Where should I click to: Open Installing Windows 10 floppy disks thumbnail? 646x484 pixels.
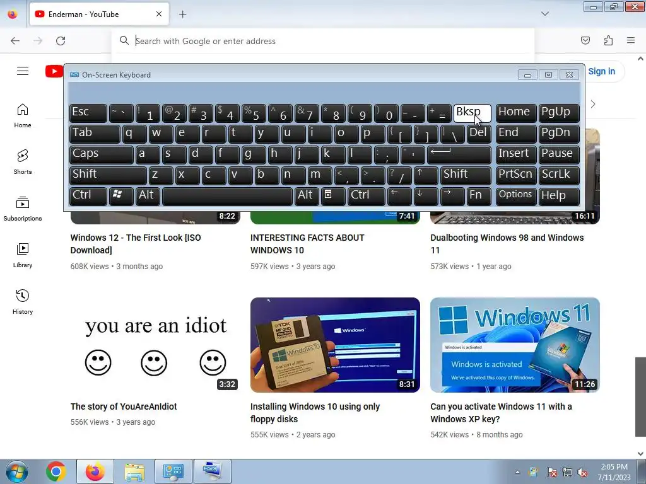(x=335, y=345)
